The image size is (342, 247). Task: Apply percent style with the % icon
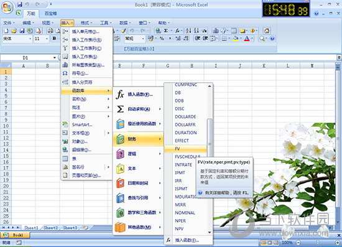click(162, 39)
